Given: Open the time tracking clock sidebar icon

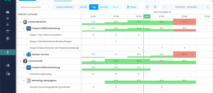Looking at the screenshot, I should click(8, 25).
